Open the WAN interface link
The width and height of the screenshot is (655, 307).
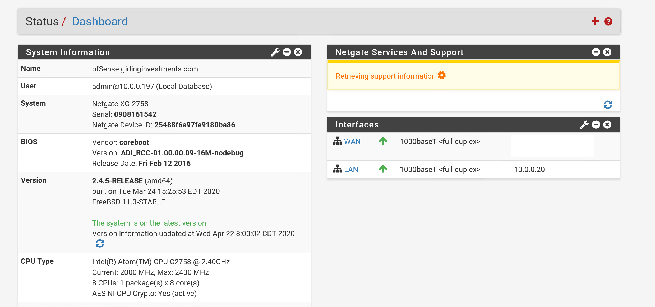(352, 141)
